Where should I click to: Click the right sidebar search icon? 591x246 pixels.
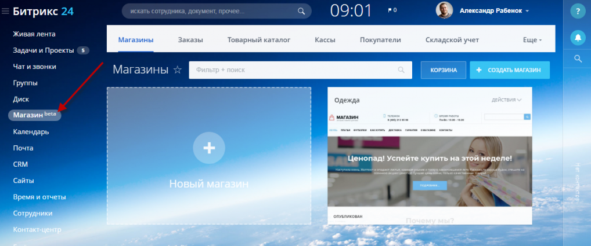(x=578, y=58)
